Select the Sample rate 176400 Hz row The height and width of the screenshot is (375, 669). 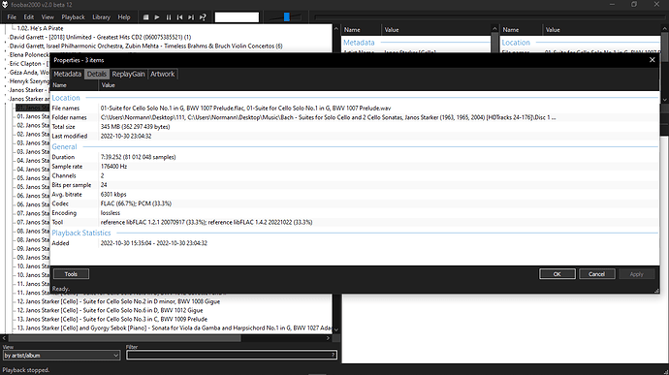pyautogui.click(x=355, y=167)
